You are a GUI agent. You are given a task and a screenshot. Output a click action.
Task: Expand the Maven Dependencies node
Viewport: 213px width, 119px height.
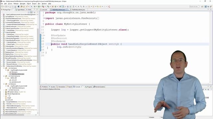point(4,94)
